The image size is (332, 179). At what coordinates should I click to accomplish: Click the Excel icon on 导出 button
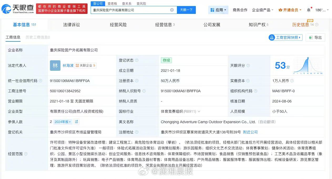click(311, 37)
